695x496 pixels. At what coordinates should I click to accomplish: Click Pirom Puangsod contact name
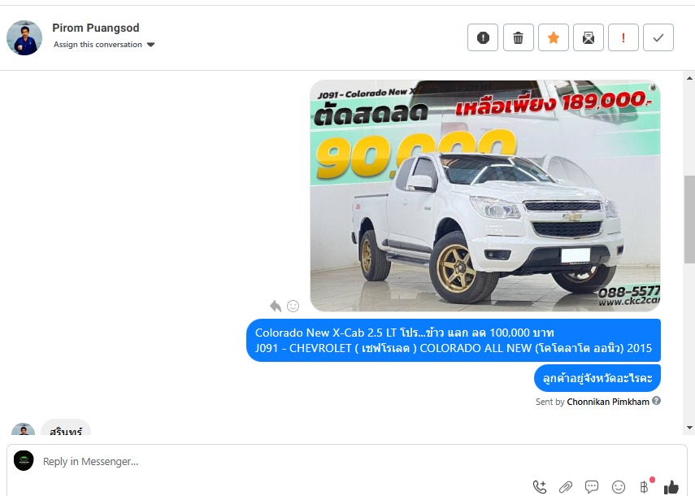tap(96, 28)
